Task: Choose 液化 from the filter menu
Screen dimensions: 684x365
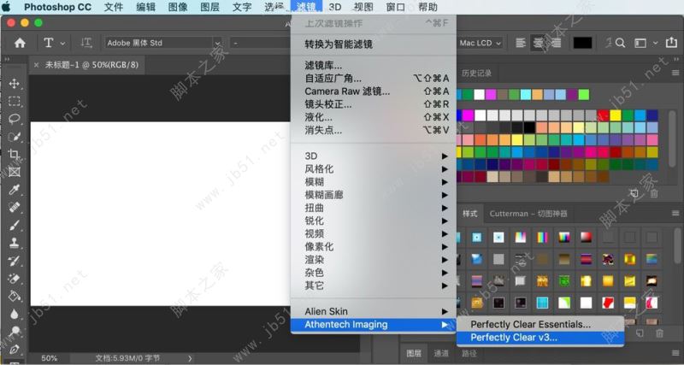Action: pos(374,117)
